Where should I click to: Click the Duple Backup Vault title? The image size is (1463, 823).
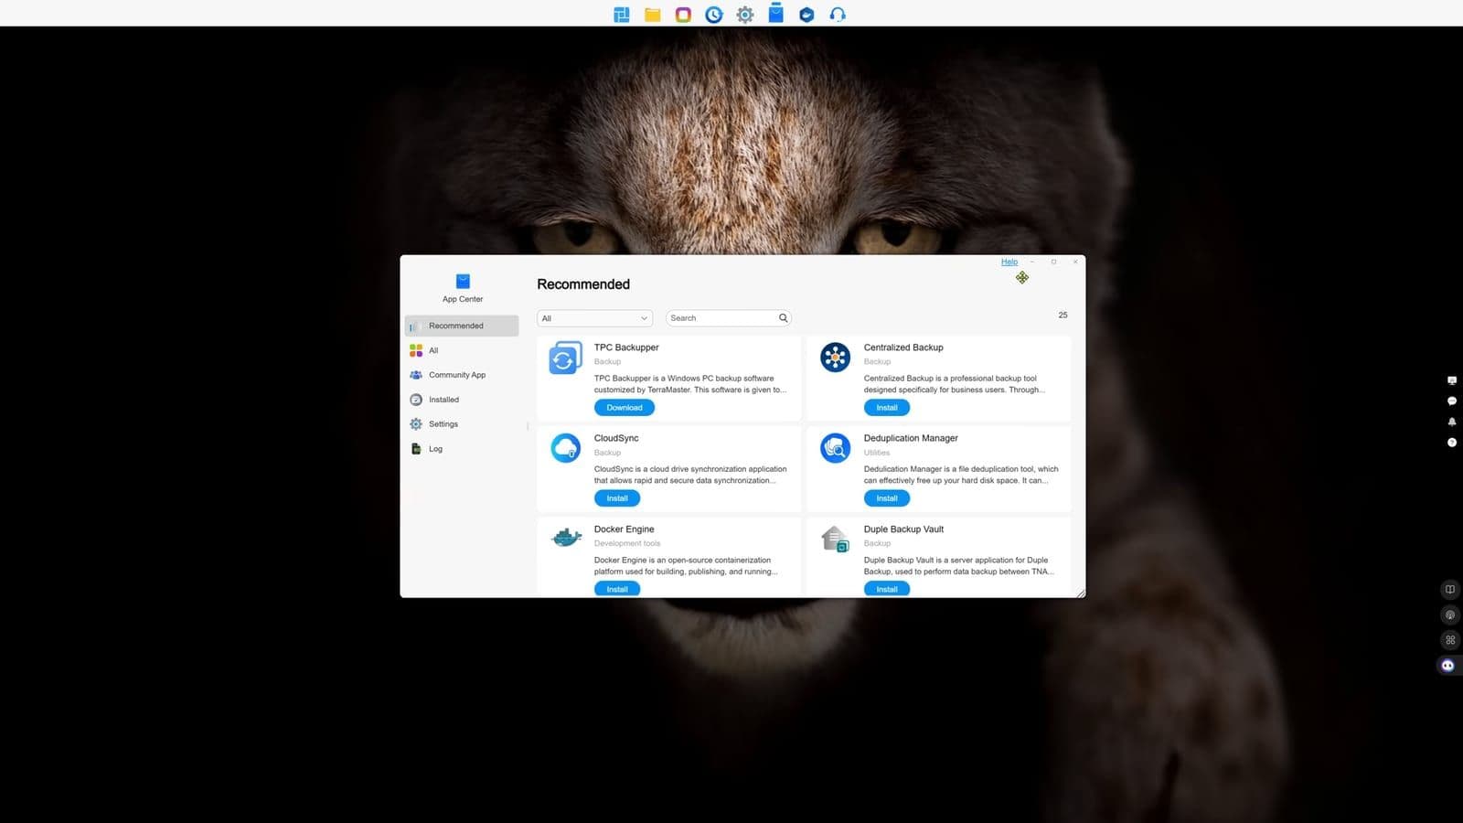(903, 529)
